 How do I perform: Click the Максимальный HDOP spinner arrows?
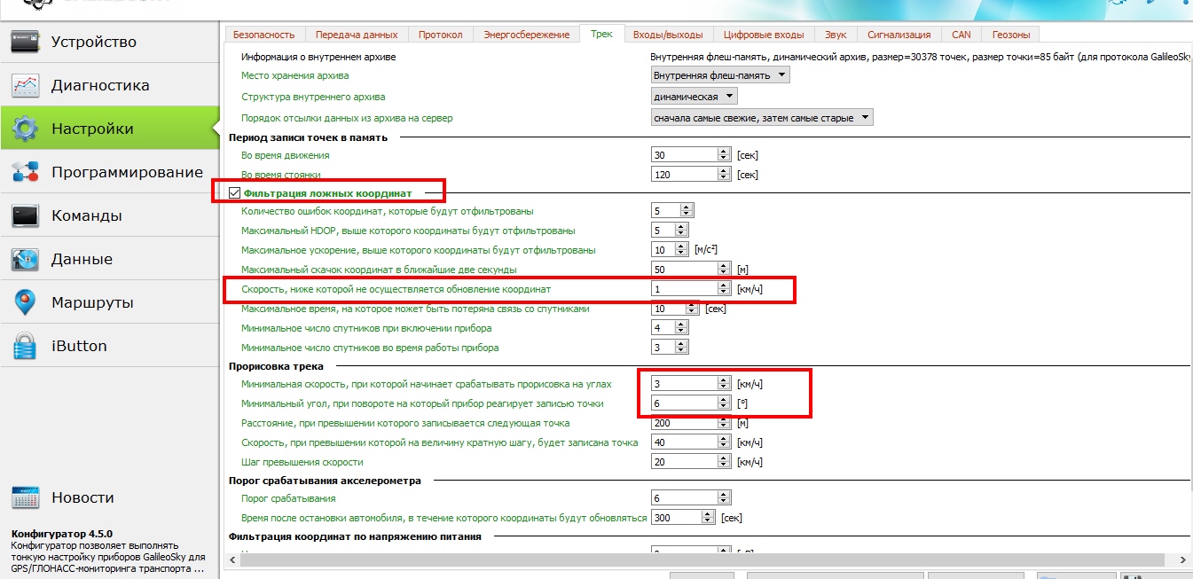point(682,231)
